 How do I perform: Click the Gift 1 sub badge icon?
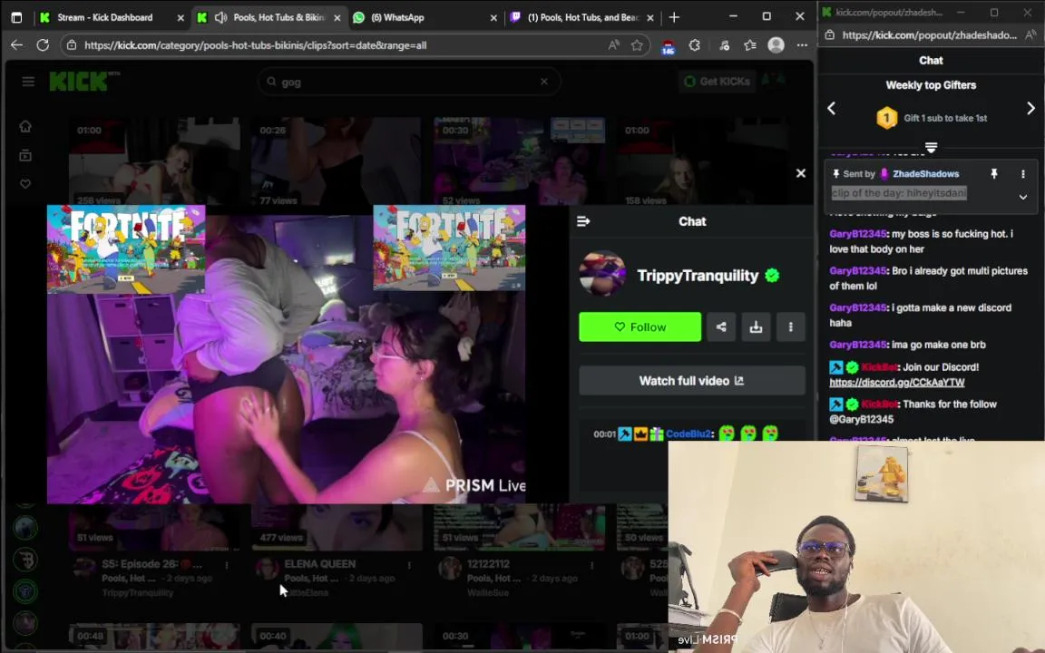886,118
